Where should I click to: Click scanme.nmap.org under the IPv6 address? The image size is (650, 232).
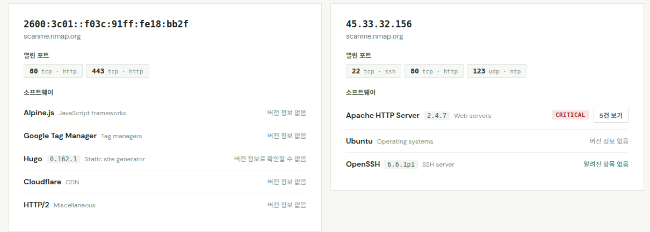(x=52, y=36)
